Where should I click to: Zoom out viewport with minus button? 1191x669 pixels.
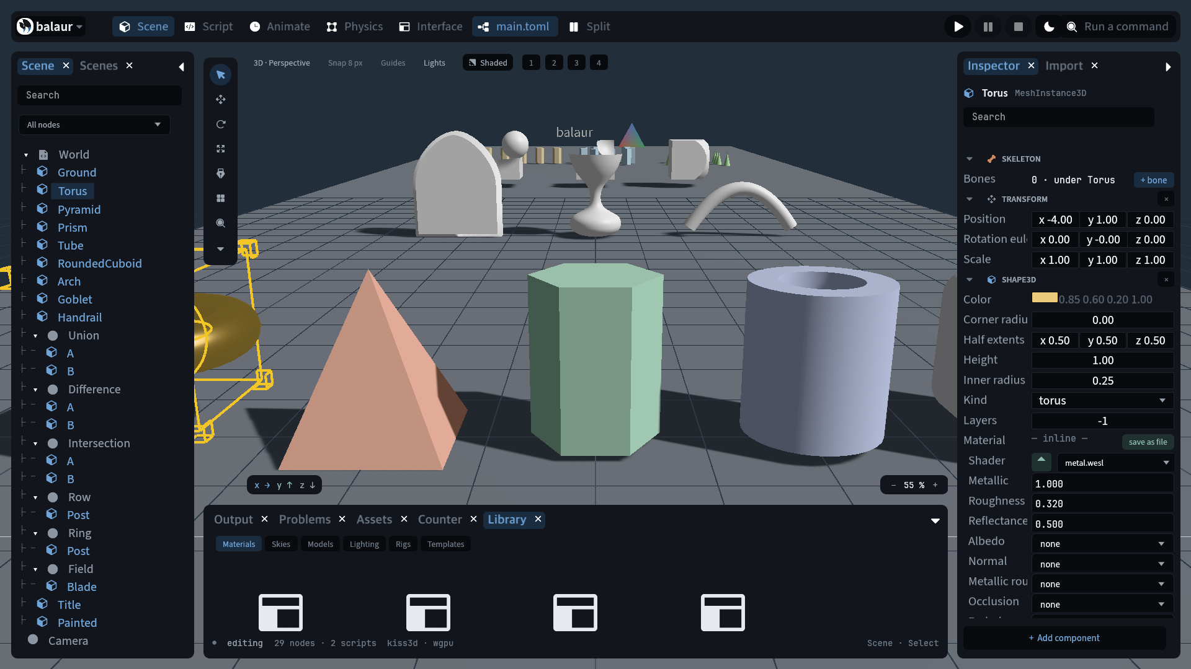click(x=893, y=485)
